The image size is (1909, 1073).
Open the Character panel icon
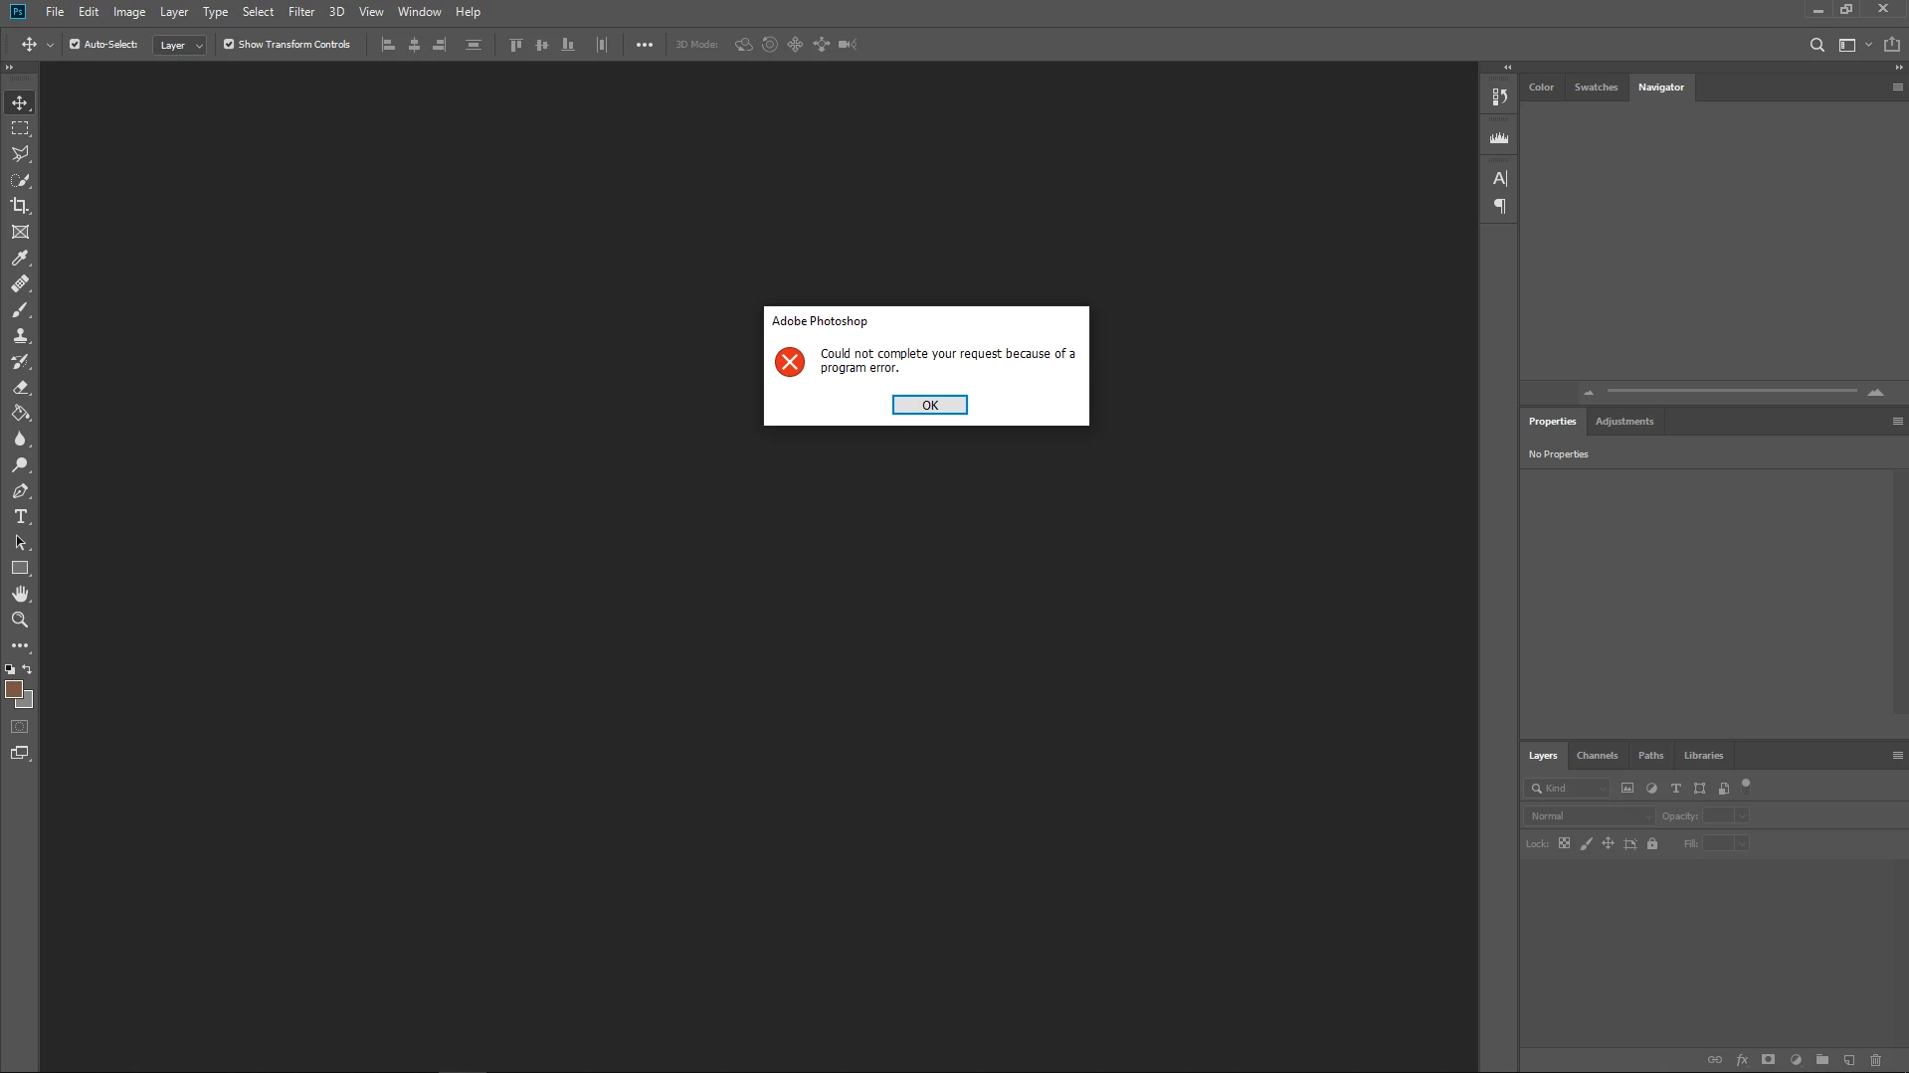pyautogui.click(x=1499, y=178)
